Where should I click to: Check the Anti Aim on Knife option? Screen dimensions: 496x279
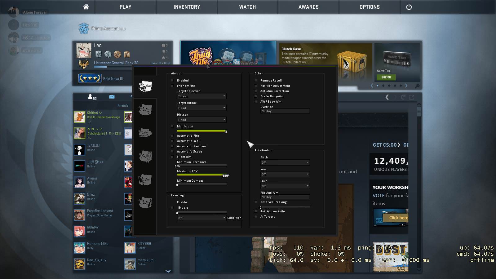point(256,211)
